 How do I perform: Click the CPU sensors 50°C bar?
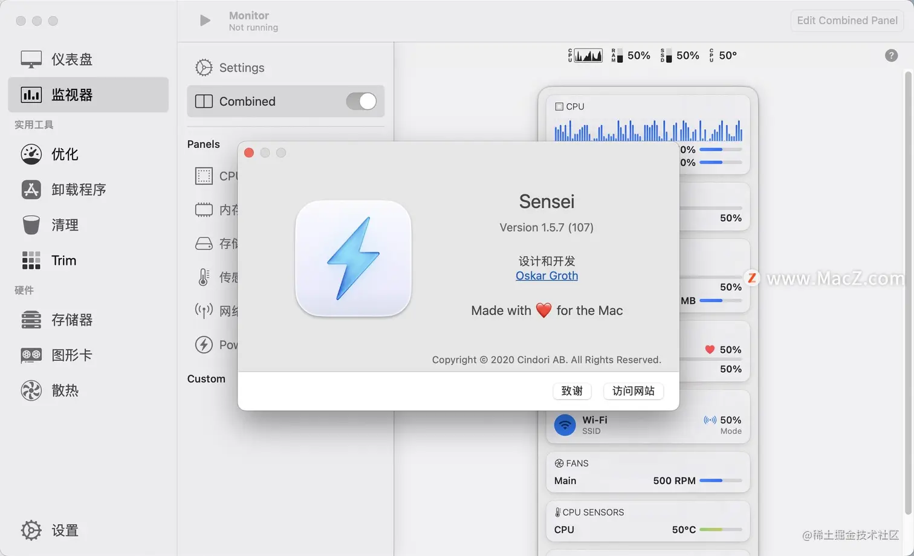click(721, 529)
